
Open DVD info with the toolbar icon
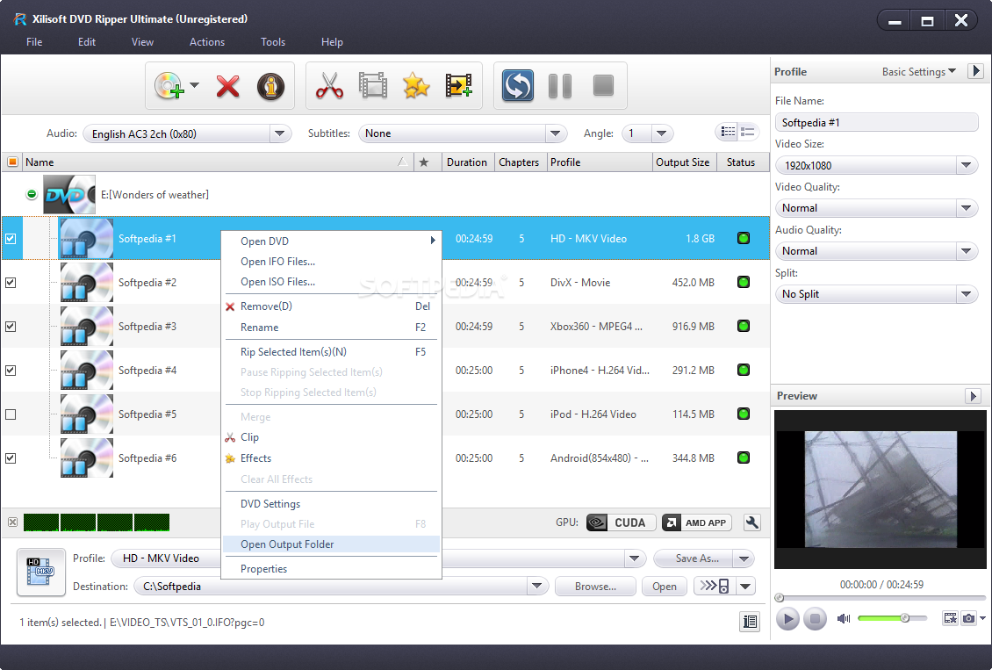pyautogui.click(x=270, y=86)
